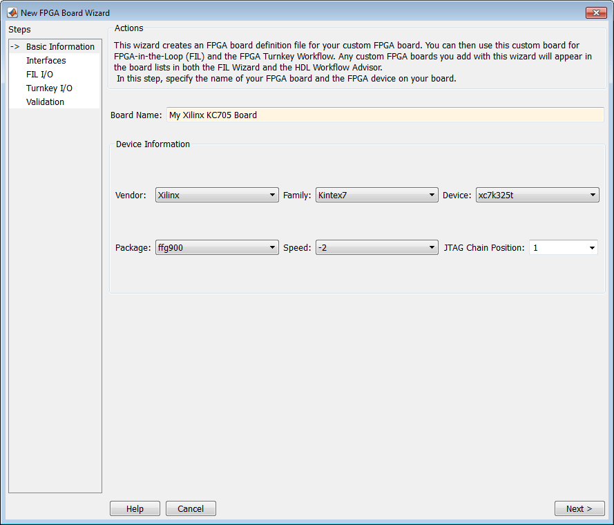Click the 'Steps' panel heading
Viewport: 614px width, 525px height.
coord(19,30)
